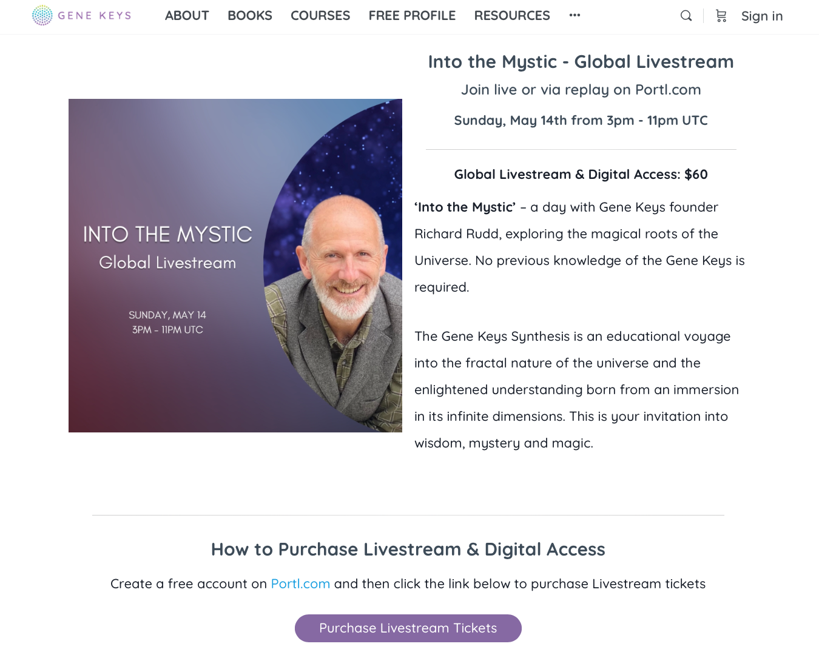Follow the Portl.com link
The image size is (819, 655).
click(300, 584)
